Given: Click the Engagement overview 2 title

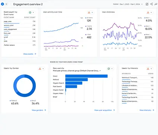Looking at the screenshot, I should pos(28,4).
